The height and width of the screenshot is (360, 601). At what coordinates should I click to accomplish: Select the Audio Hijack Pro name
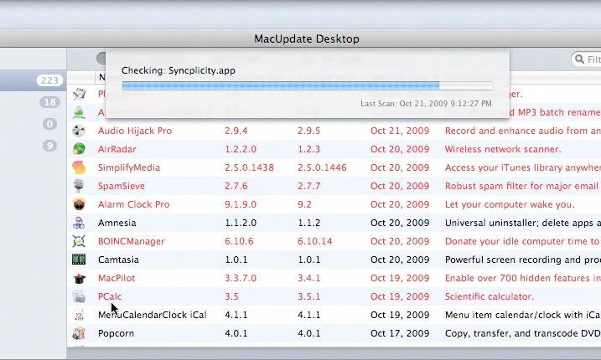click(x=135, y=131)
